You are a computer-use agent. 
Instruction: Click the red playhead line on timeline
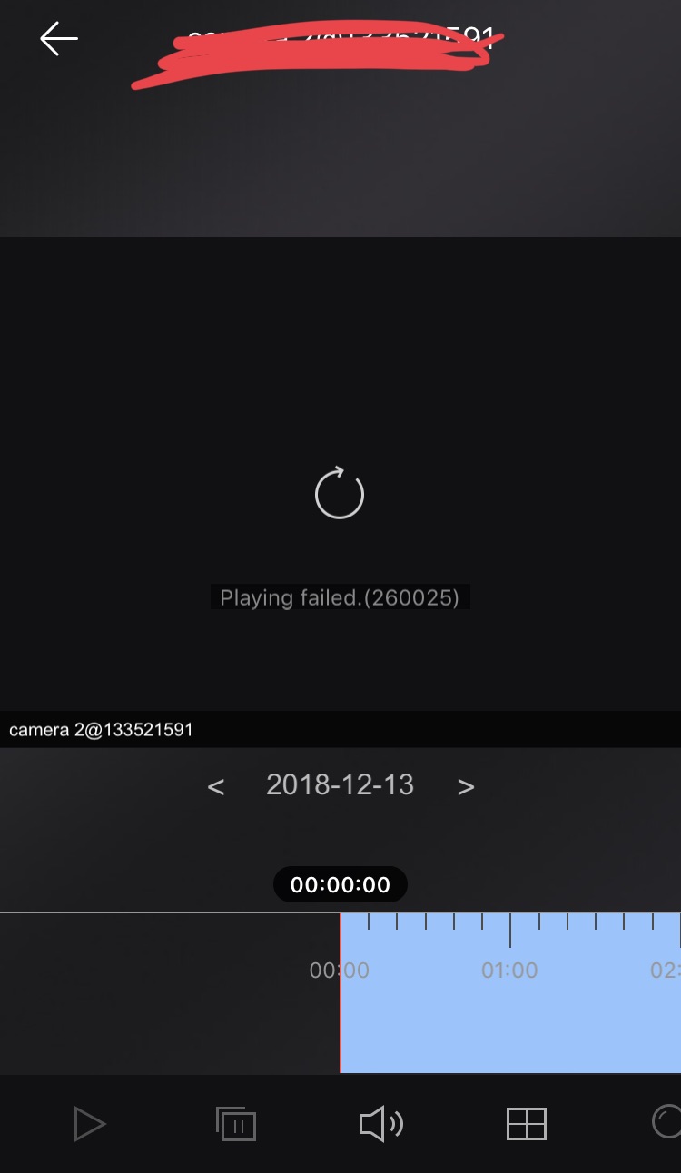(340, 993)
